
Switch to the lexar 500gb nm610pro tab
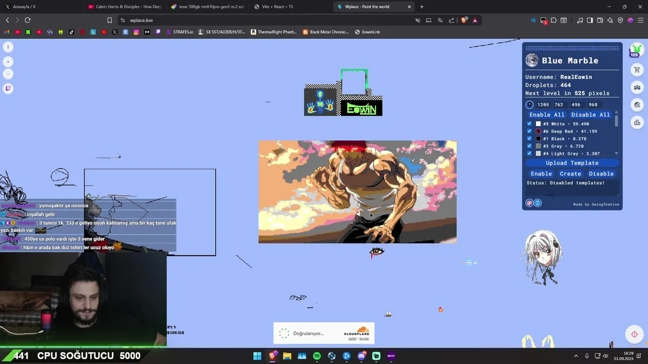(208, 7)
